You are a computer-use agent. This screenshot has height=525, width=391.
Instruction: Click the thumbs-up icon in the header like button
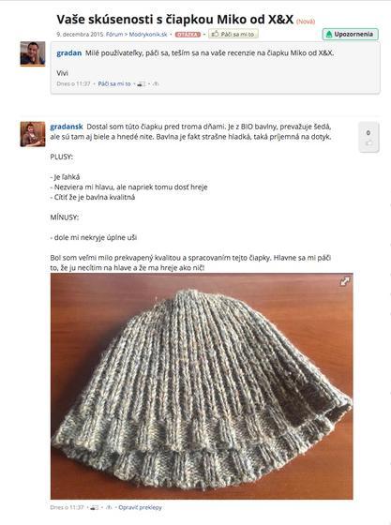coord(216,34)
